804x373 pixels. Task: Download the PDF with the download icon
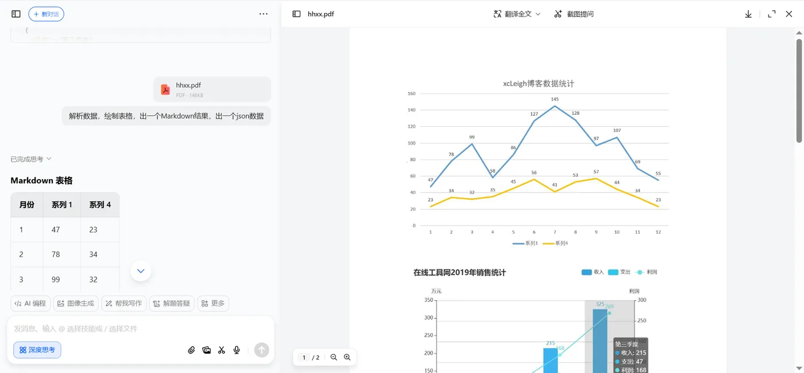[748, 14]
